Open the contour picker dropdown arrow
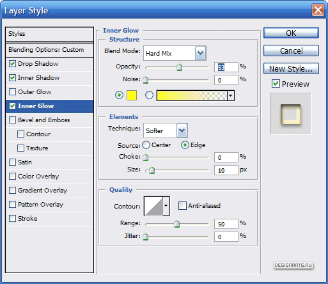328x284 pixels. click(x=166, y=206)
